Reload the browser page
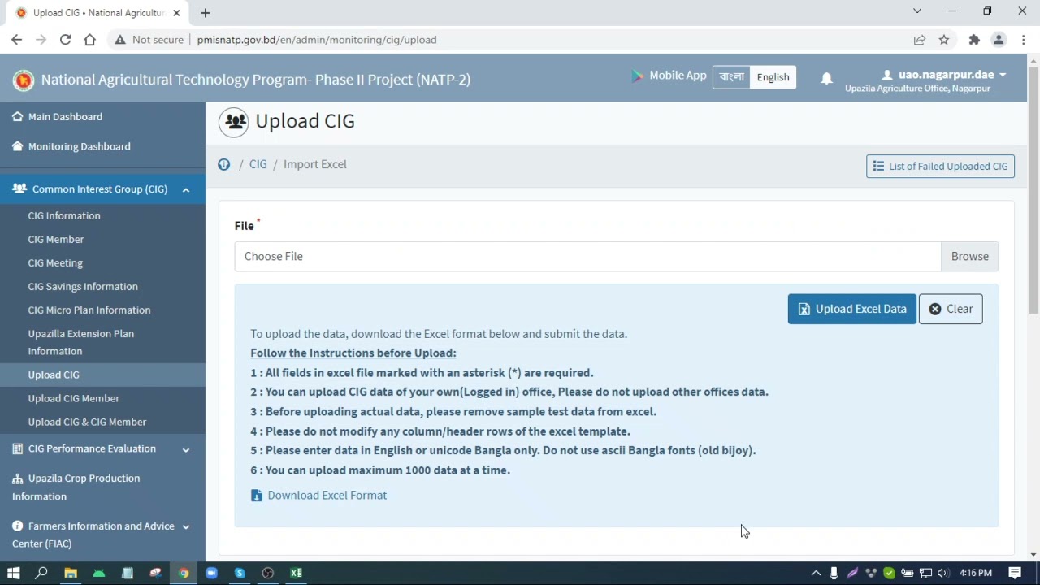Screen dimensions: 1040x585 (x=65, y=40)
